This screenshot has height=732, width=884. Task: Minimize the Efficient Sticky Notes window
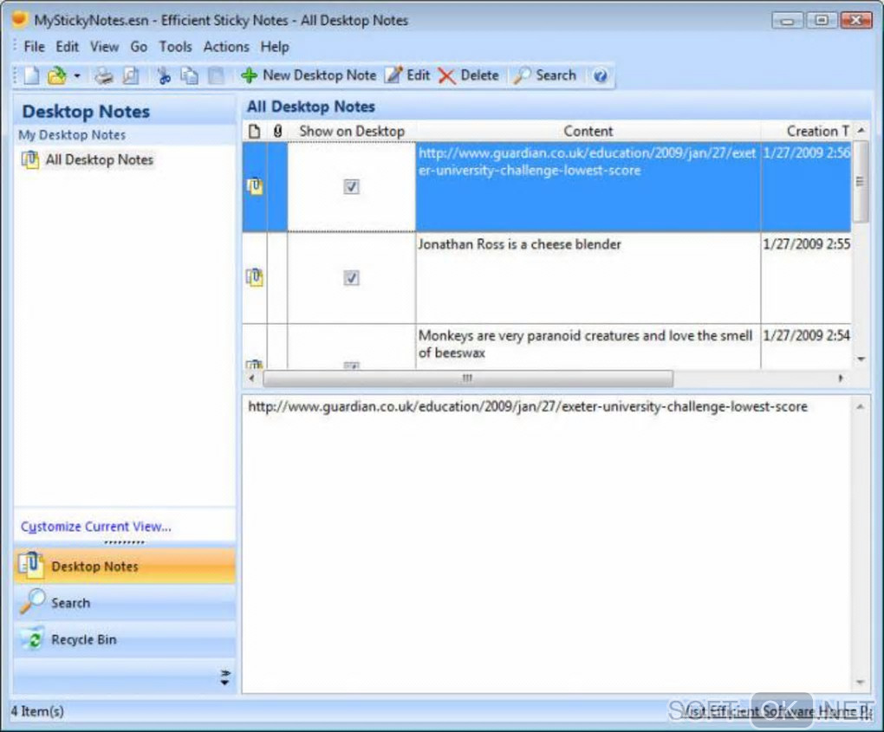[788, 20]
